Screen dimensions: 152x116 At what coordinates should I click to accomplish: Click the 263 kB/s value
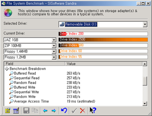pos(74,73)
